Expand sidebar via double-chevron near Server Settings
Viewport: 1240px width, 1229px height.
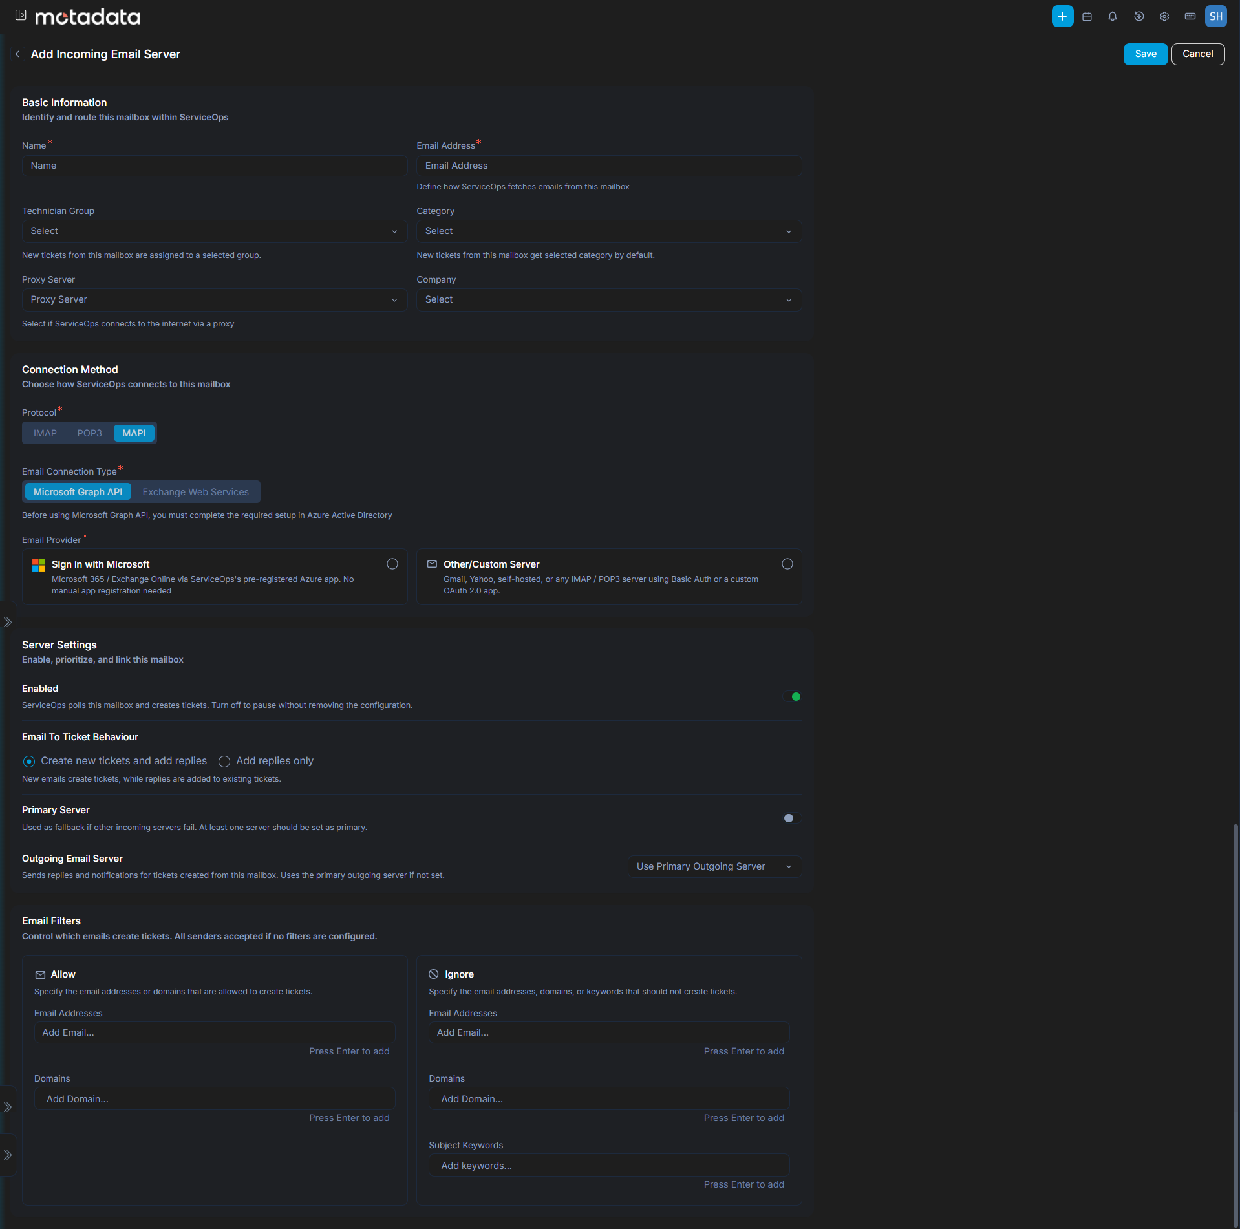click(x=8, y=623)
